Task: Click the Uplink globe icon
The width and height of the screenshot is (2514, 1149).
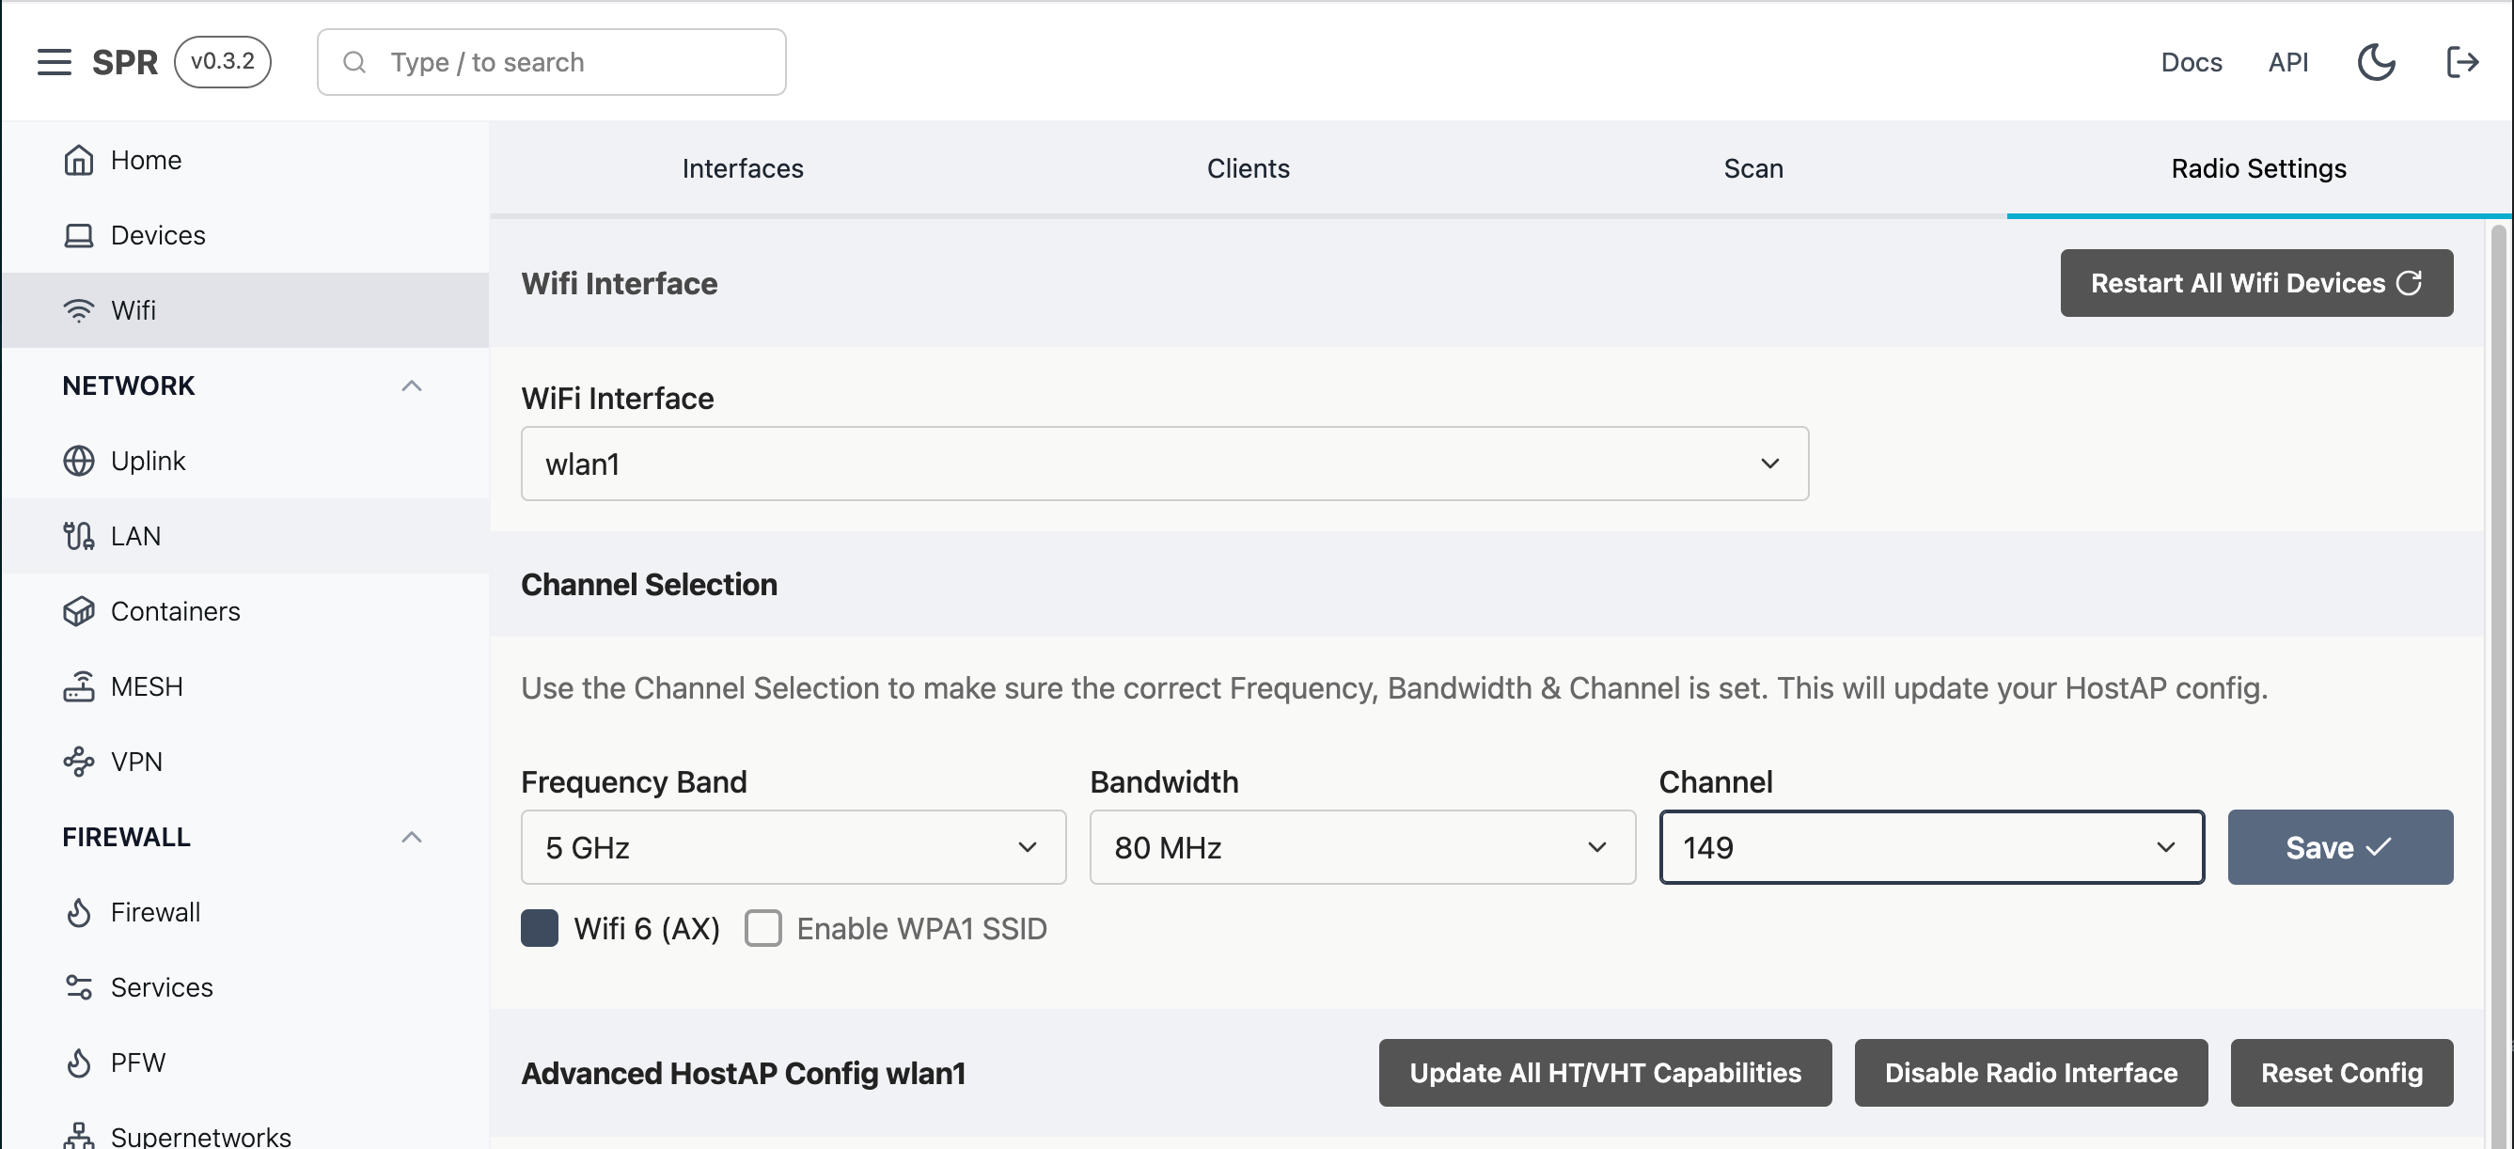Action: coord(78,461)
